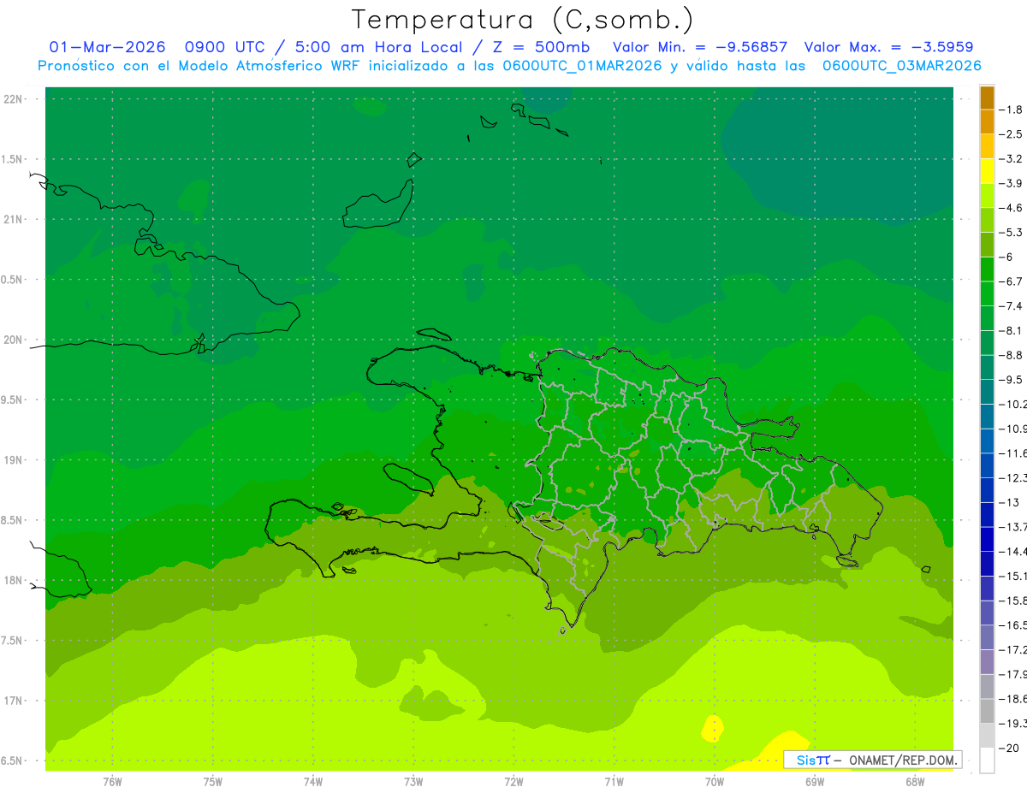Click the longitude label '69W'
Viewport: 1027px width, 793px height.
tap(815, 782)
